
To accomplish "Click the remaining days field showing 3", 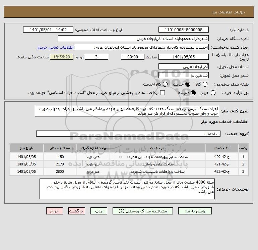I will [96, 57].
